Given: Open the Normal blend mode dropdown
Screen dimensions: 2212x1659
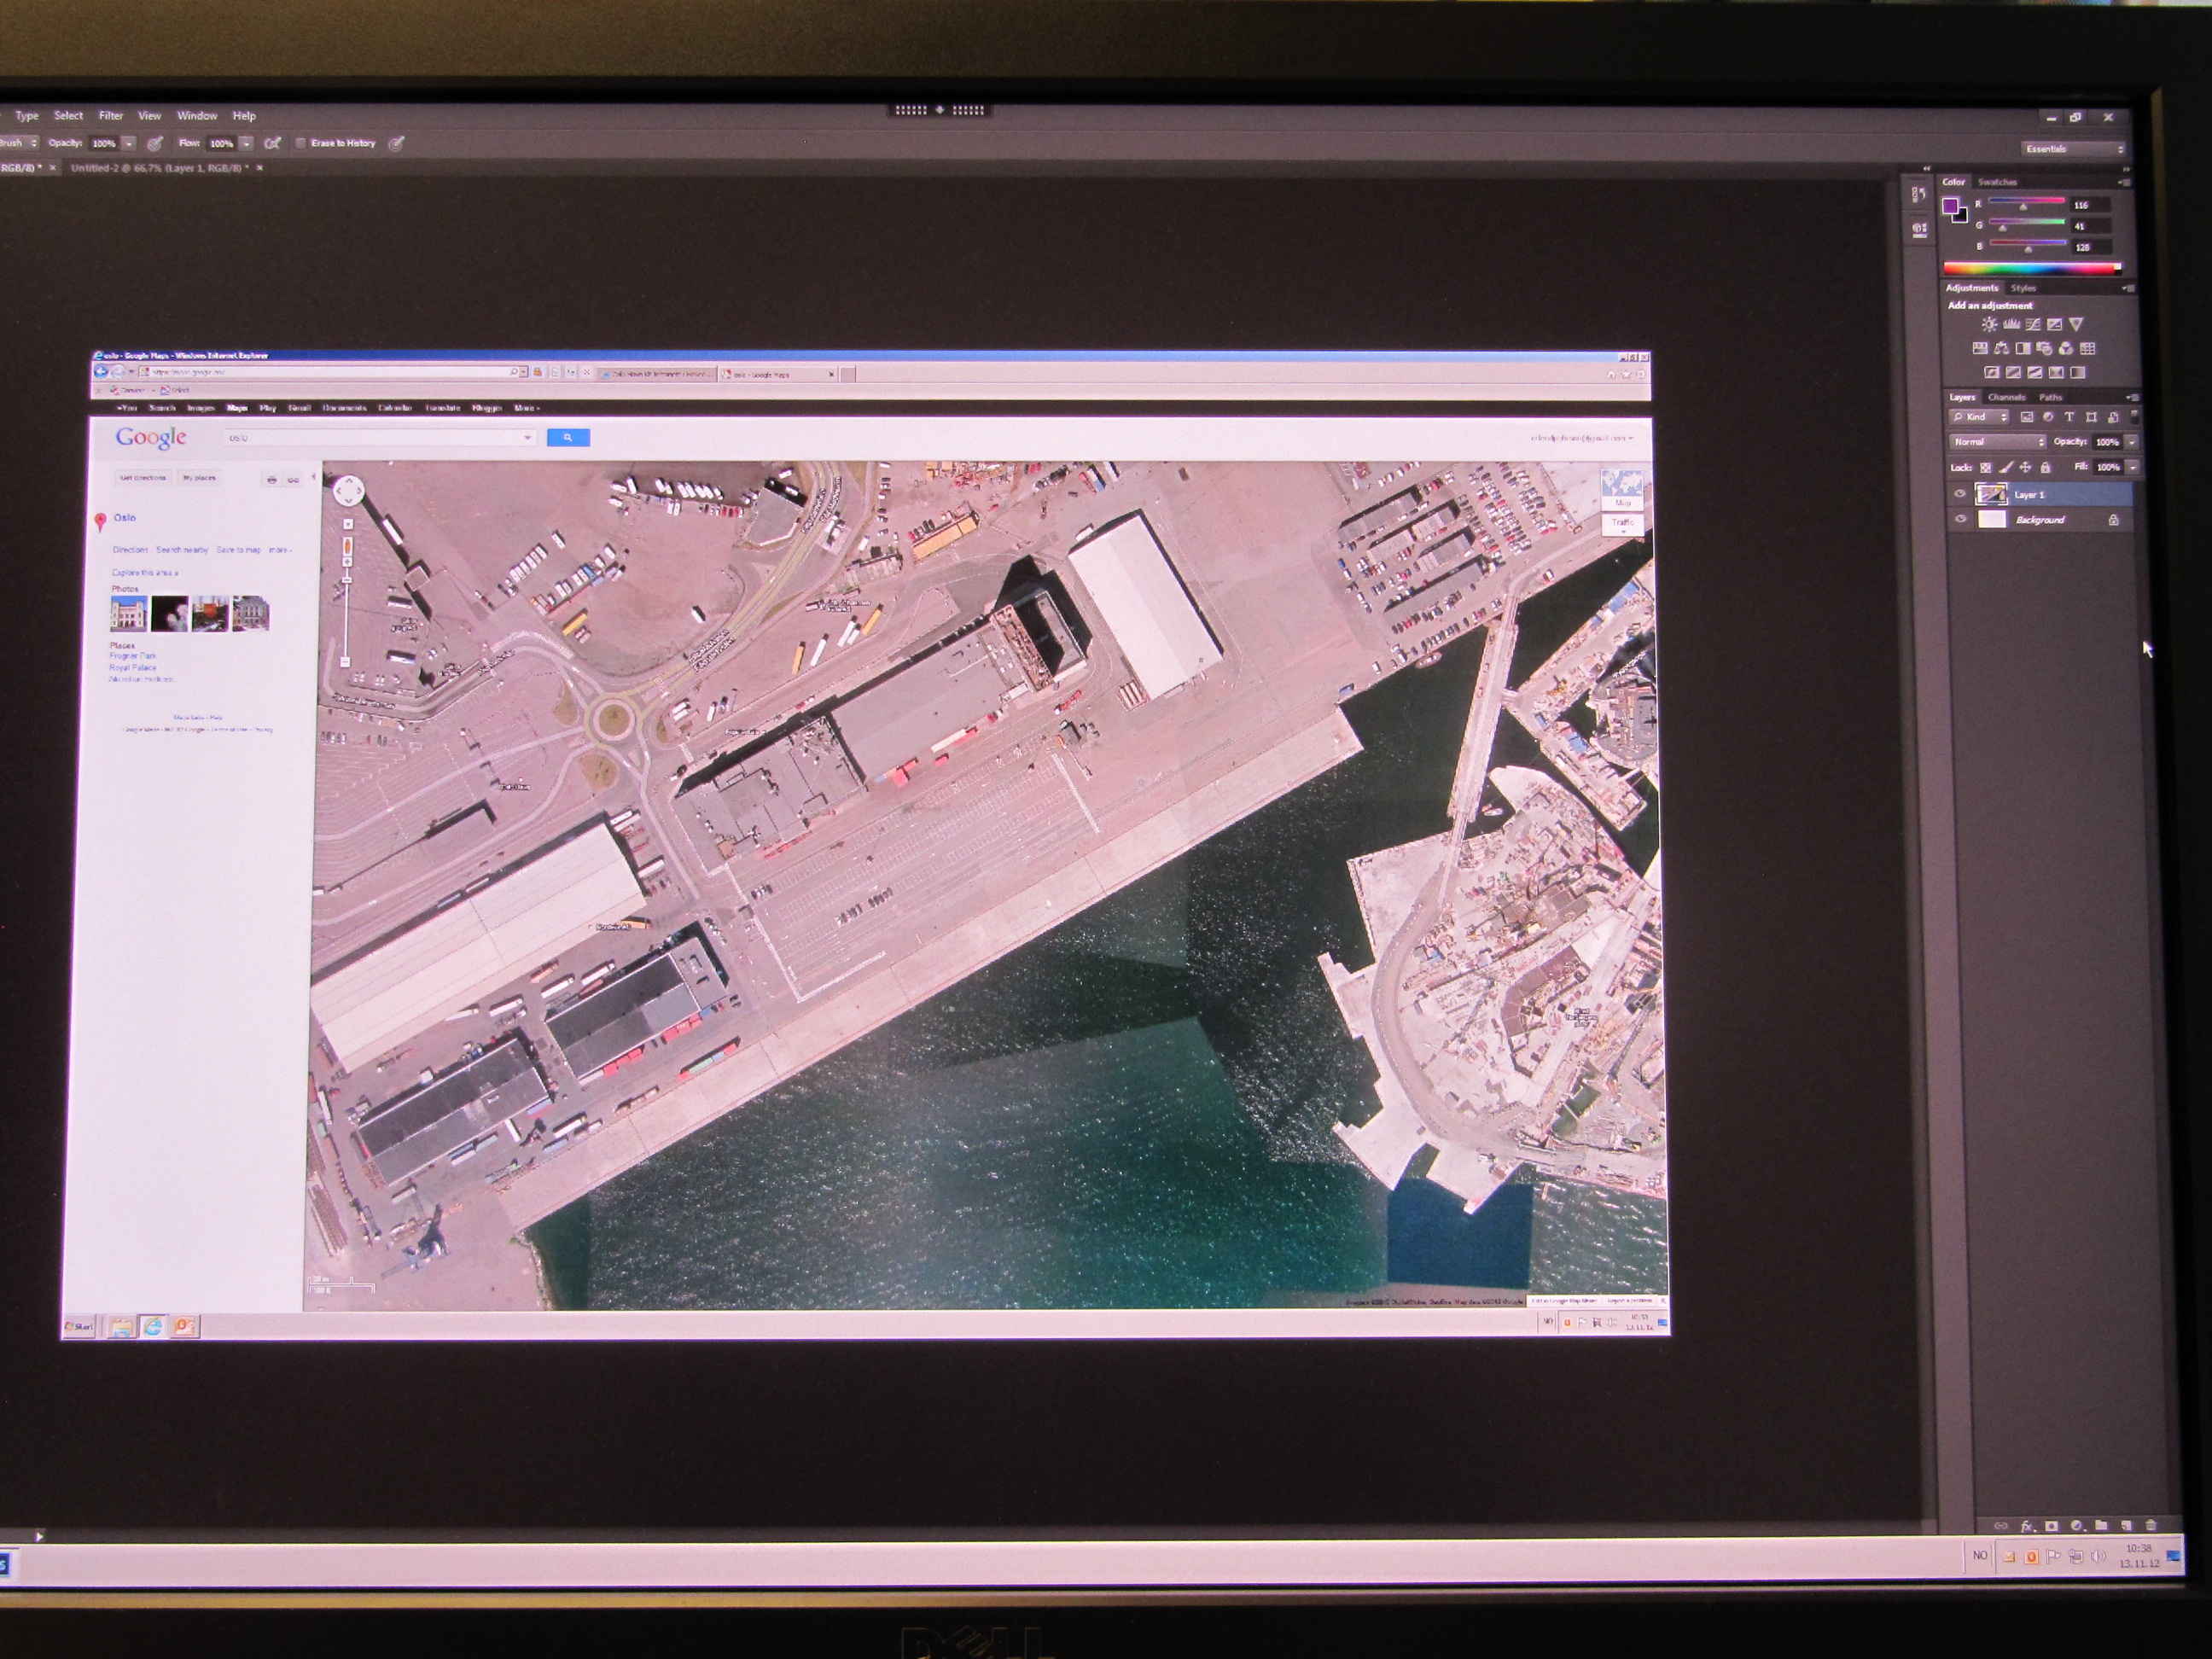Looking at the screenshot, I should click(x=1998, y=442).
